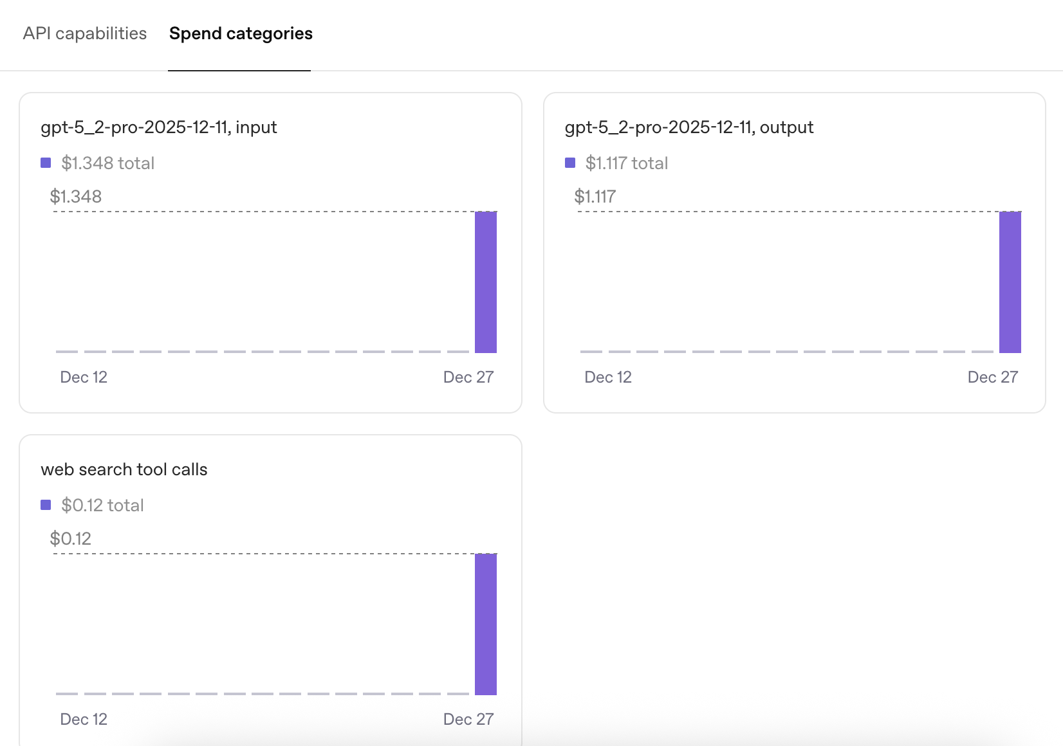Click the Dec 27 bar in web search chart
Viewport: 1063px width, 746px height.
(486, 624)
